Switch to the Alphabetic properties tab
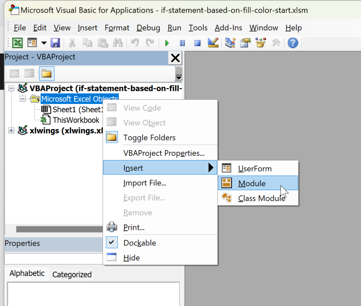This screenshot has width=361, height=306. 27,274
